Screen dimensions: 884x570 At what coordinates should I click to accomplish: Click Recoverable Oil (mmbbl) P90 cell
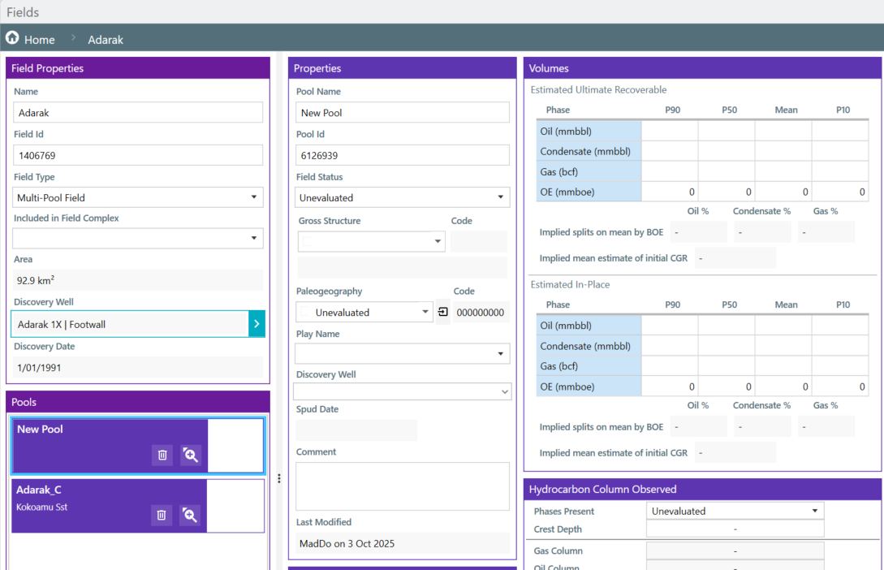670,131
